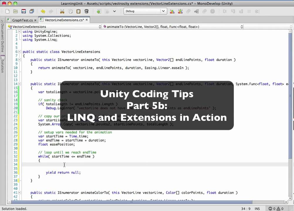Screen dimensions: 294x211
Task: Click the Debug run arrow icon
Action: 196,11
